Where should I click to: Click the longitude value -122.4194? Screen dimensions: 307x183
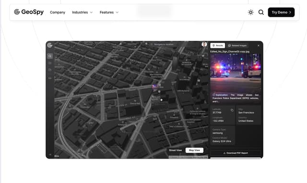218,121
